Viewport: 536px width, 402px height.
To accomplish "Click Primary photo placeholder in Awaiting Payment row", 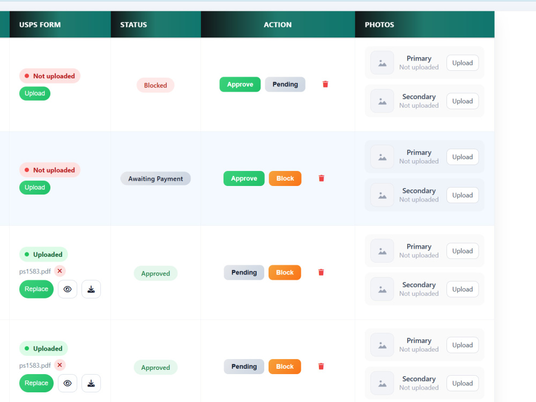I will coord(382,157).
